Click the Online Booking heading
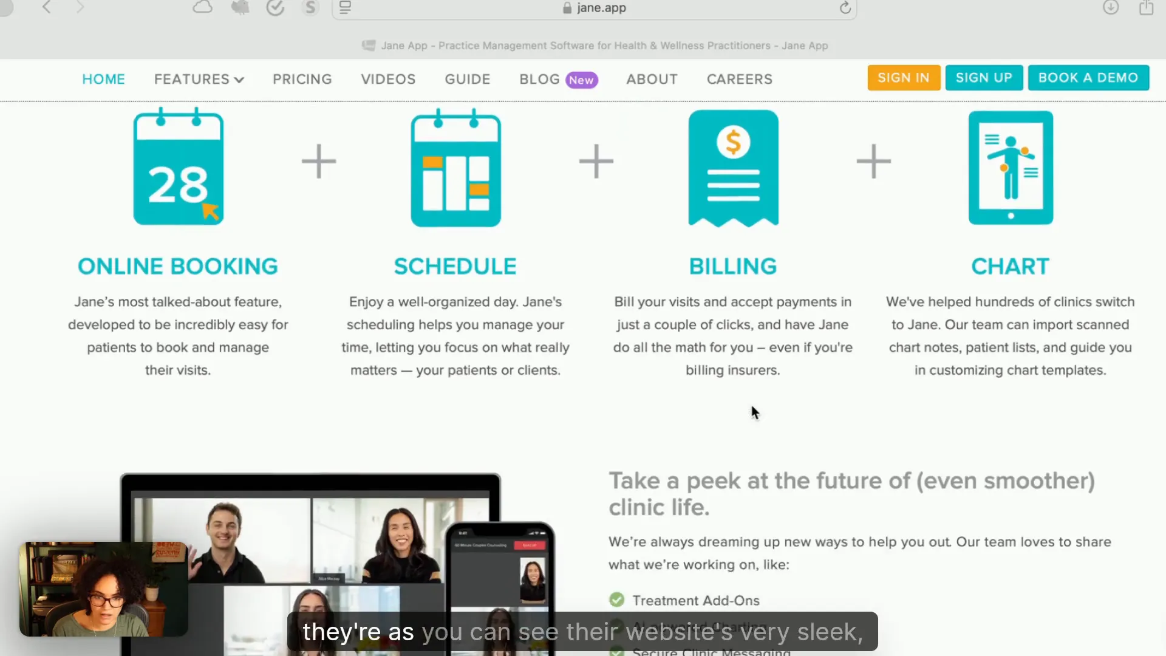 click(177, 266)
